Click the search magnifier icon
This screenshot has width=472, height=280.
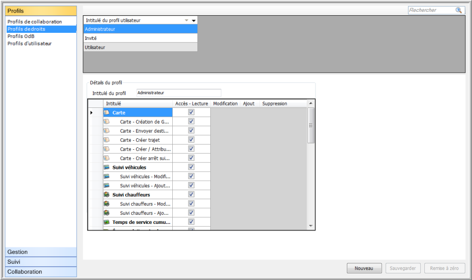[x=459, y=10]
